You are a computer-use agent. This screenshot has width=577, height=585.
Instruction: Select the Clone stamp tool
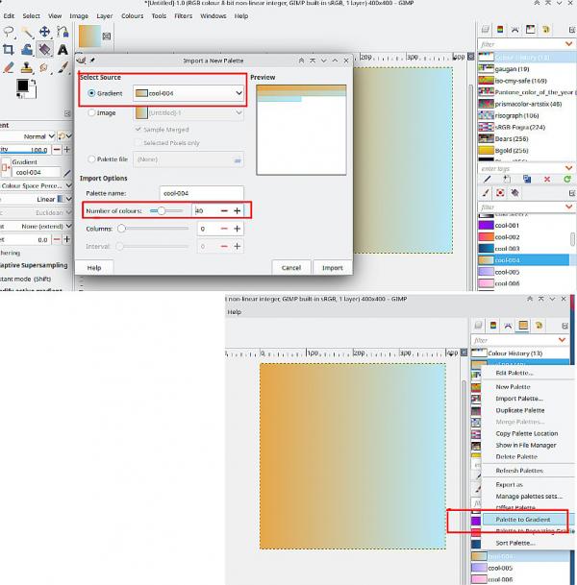point(27,68)
